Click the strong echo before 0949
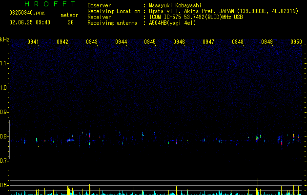This screenshot has height=195, width=307. (x=257, y=139)
